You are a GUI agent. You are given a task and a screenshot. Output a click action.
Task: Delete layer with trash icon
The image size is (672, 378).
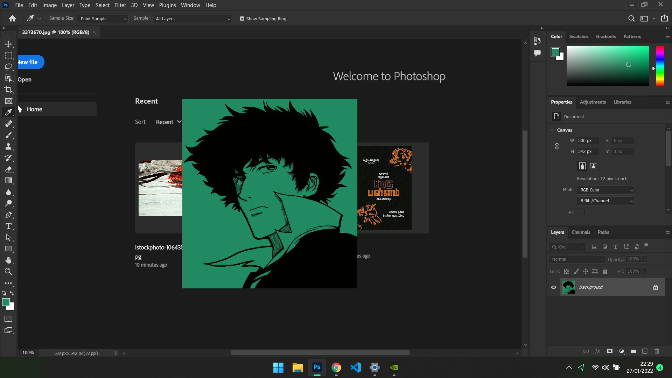(657, 351)
